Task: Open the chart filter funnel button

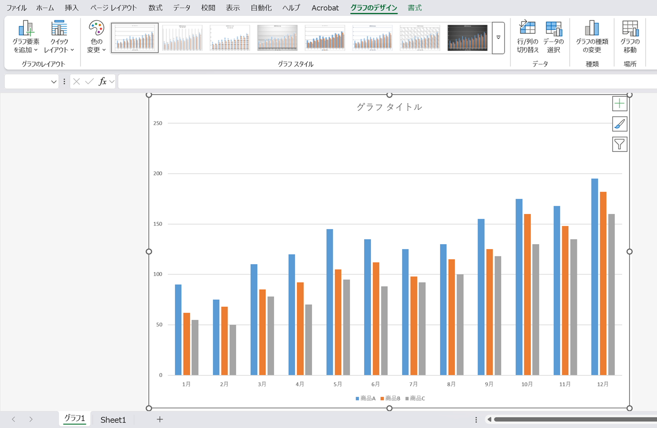Action: pyautogui.click(x=620, y=145)
